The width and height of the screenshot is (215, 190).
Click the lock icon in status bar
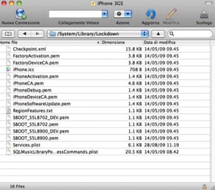(x=205, y=186)
